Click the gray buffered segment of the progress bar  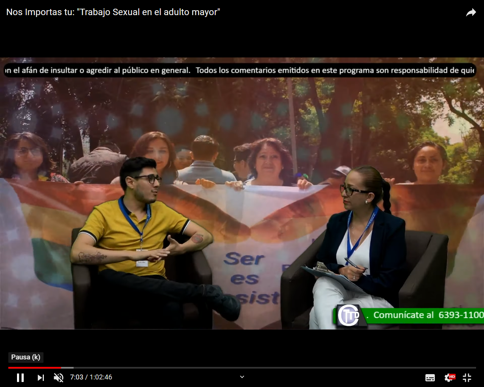pos(67,367)
